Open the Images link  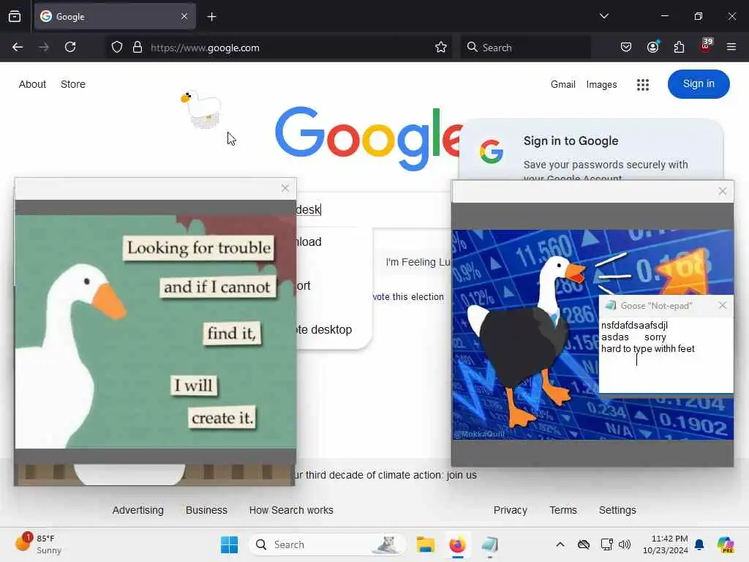tap(601, 85)
